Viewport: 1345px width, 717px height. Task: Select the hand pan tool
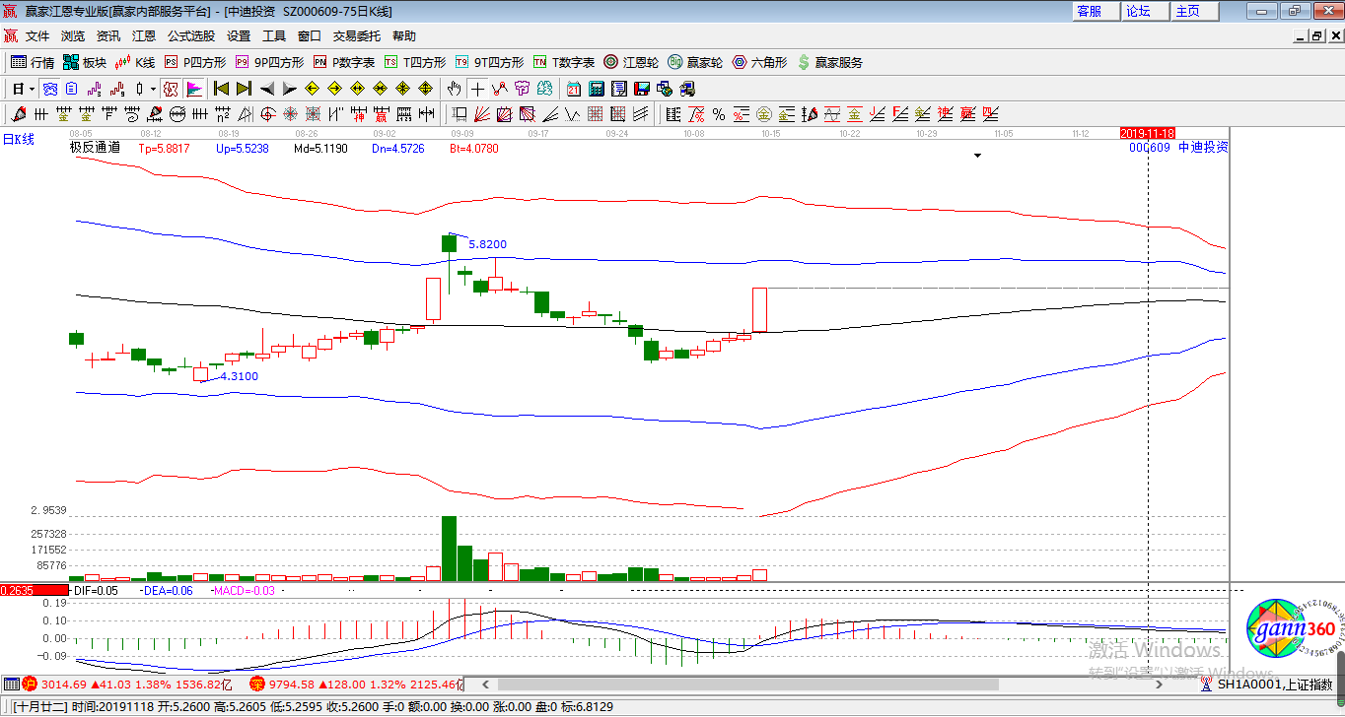(x=454, y=89)
